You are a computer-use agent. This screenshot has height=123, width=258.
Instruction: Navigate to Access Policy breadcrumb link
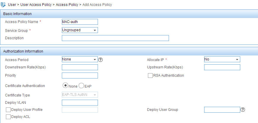click(67, 5)
